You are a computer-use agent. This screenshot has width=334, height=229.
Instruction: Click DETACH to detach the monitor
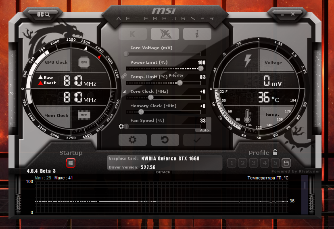[x=163, y=172]
